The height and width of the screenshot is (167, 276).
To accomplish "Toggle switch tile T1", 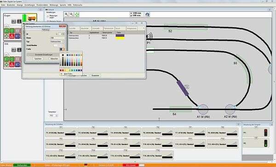I will click(61, 132).
